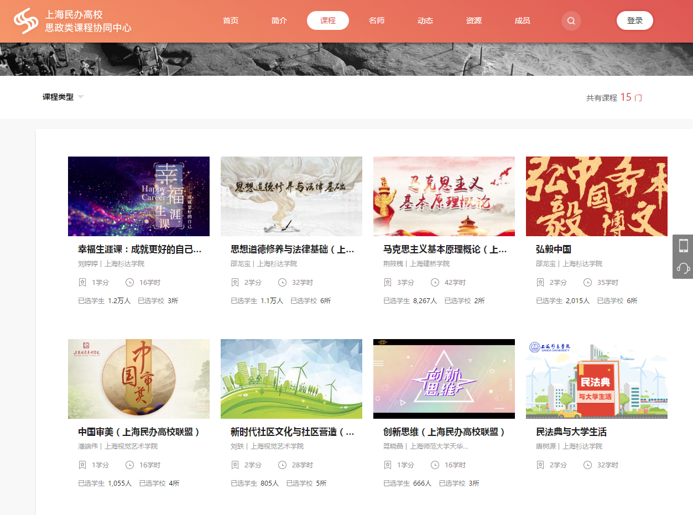Open the 成员 navigation item
693x515 pixels.
coord(523,20)
